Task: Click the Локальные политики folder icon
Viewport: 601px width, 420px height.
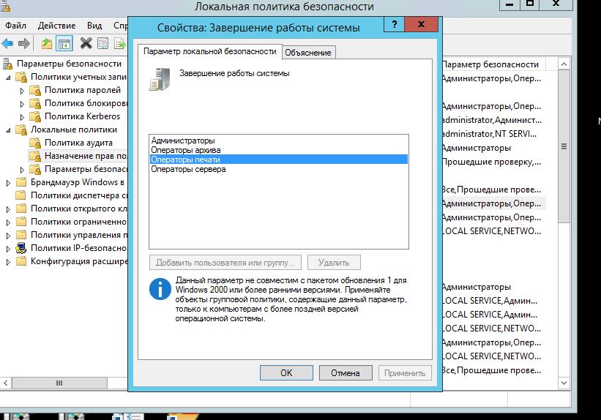Action: (x=21, y=130)
